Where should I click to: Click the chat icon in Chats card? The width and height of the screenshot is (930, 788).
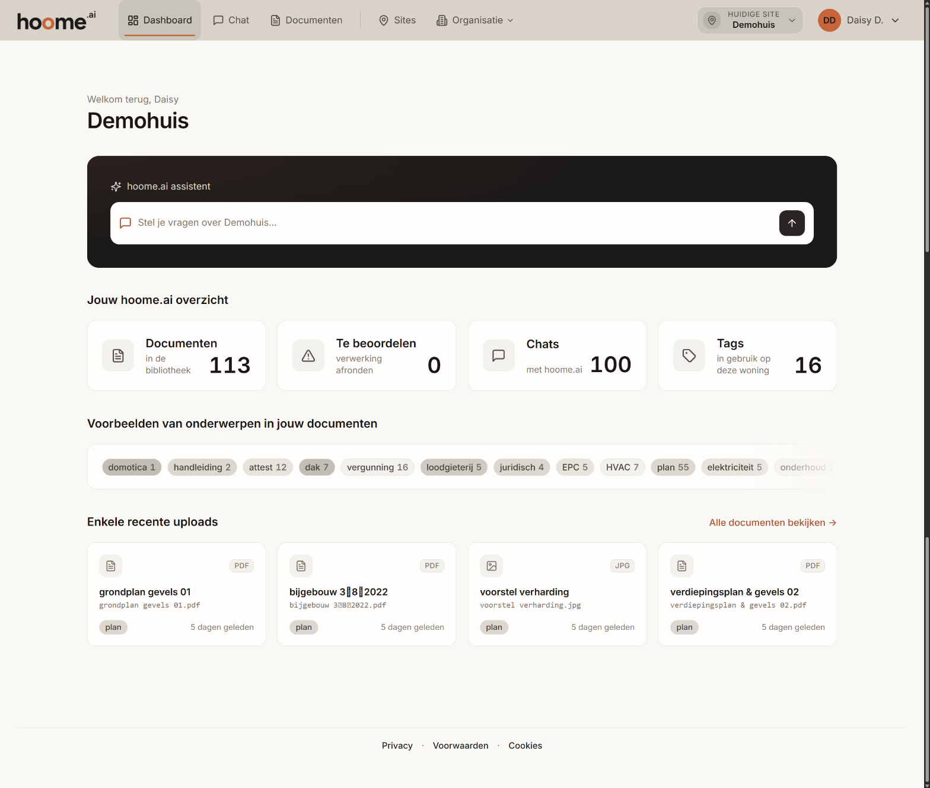point(499,355)
